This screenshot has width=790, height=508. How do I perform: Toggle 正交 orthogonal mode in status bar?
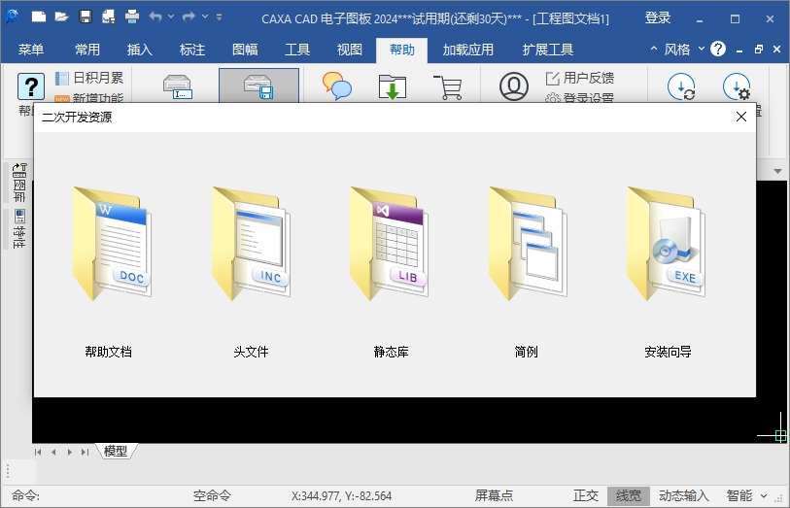tap(586, 495)
